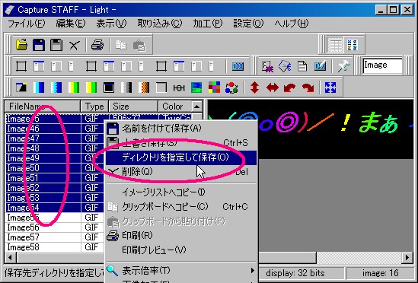Screen dimensions: 418x283
Task: Click the red vertical flip arrows icon
Action: tap(255, 87)
